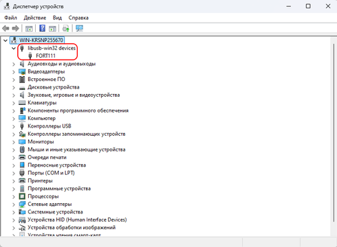Screen dimensions: 337x247
Task: Click the update driver toolbar icon
Action: [x=66, y=29]
